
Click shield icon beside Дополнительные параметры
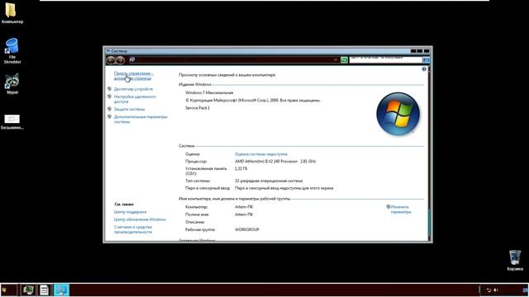pyautogui.click(x=109, y=117)
